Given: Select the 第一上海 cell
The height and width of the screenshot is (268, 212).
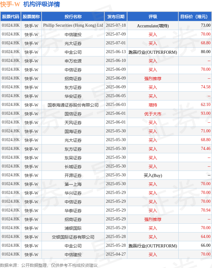Looking at the screenshot, I should click(73, 184).
